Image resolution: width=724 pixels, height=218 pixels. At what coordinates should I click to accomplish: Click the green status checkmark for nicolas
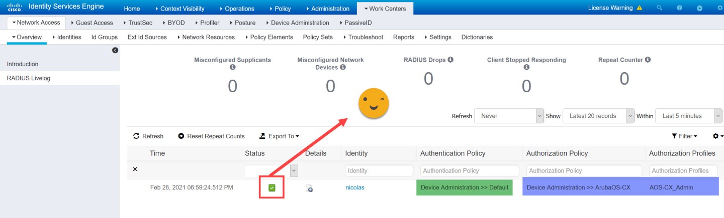tap(272, 187)
